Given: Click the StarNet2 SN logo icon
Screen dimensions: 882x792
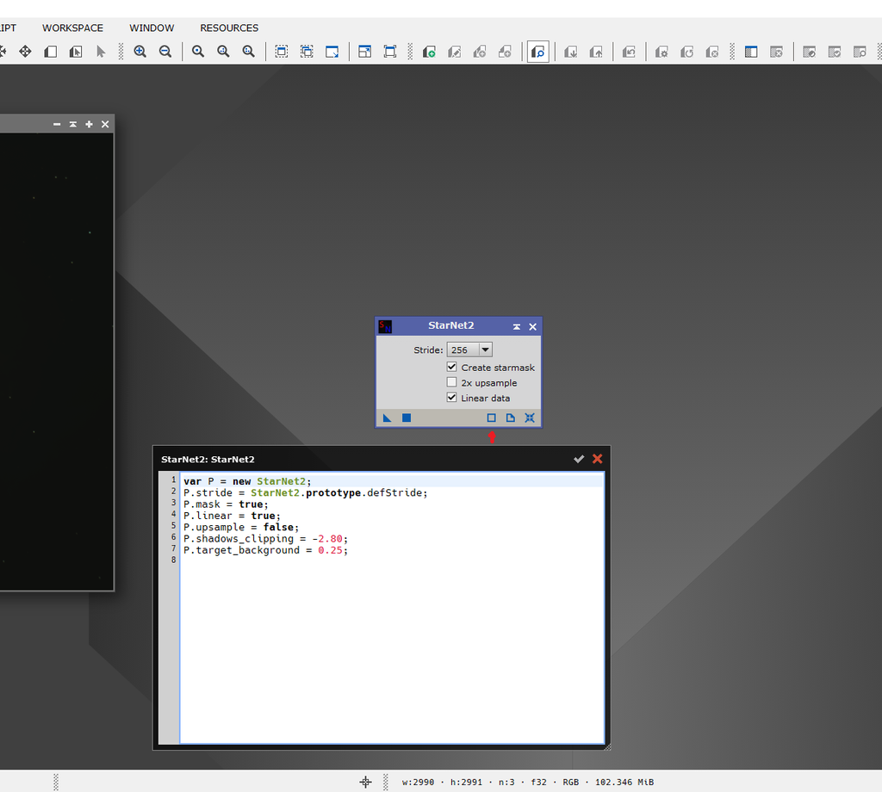Looking at the screenshot, I should pyautogui.click(x=385, y=326).
